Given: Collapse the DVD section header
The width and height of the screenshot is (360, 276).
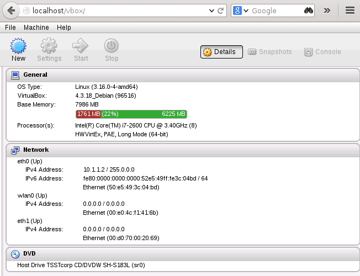Looking at the screenshot, I should (x=183, y=254).
